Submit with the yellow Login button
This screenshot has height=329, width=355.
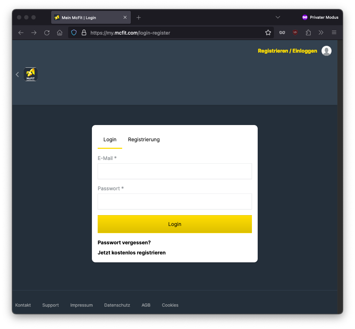click(174, 224)
